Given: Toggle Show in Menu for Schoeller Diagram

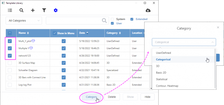Looking at the screenshot, I should pos(64,70).
